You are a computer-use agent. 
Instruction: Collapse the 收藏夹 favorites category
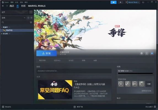coord(2,27)
